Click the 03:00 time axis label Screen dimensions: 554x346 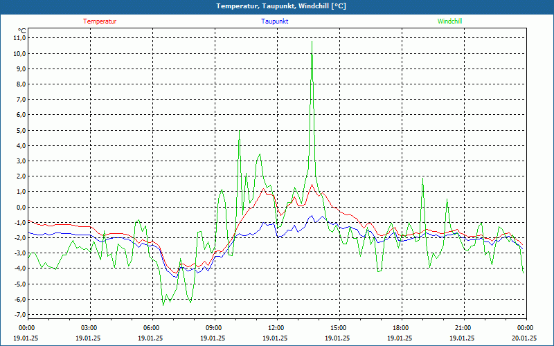point(88,328)
